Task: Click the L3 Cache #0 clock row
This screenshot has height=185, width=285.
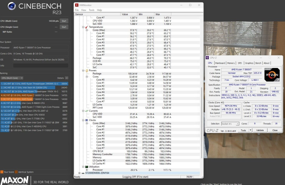Action: 137,160
